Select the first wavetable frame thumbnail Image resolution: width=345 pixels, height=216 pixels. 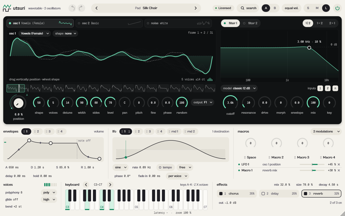point(12,88)
